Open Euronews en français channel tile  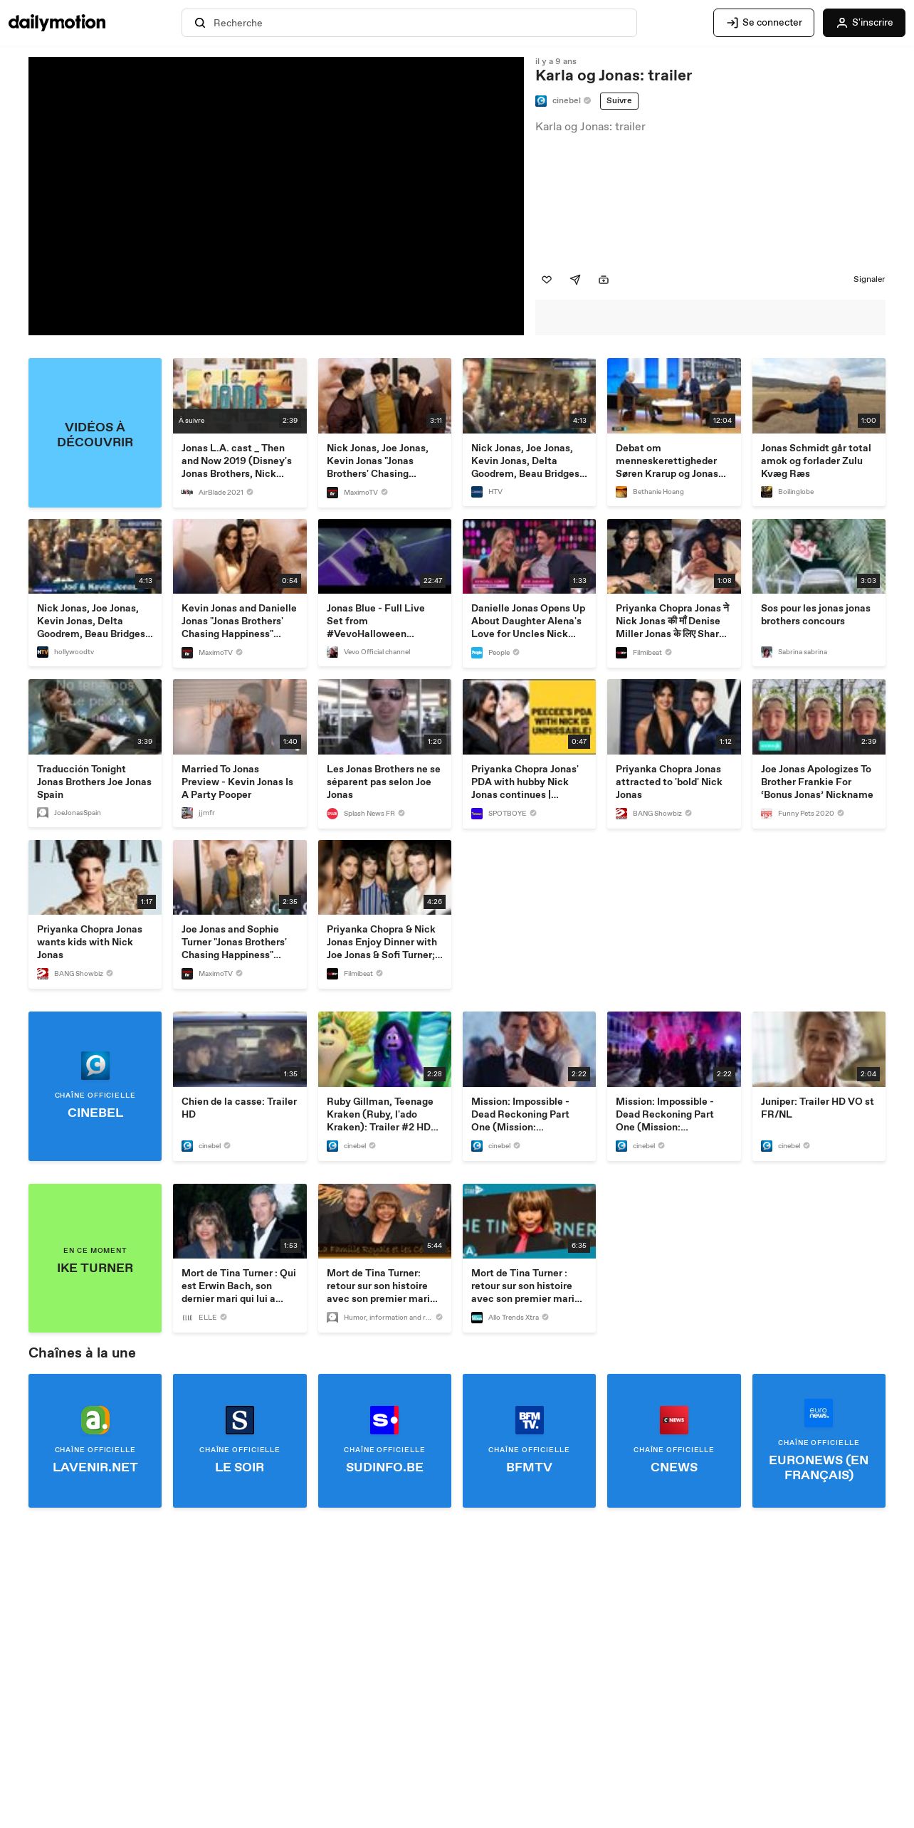(819, 1441)
